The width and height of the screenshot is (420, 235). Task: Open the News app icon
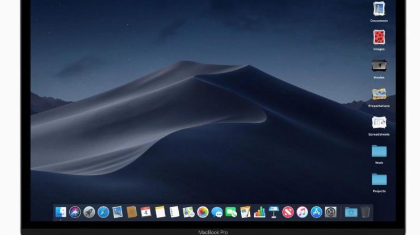tap(288, 212)
